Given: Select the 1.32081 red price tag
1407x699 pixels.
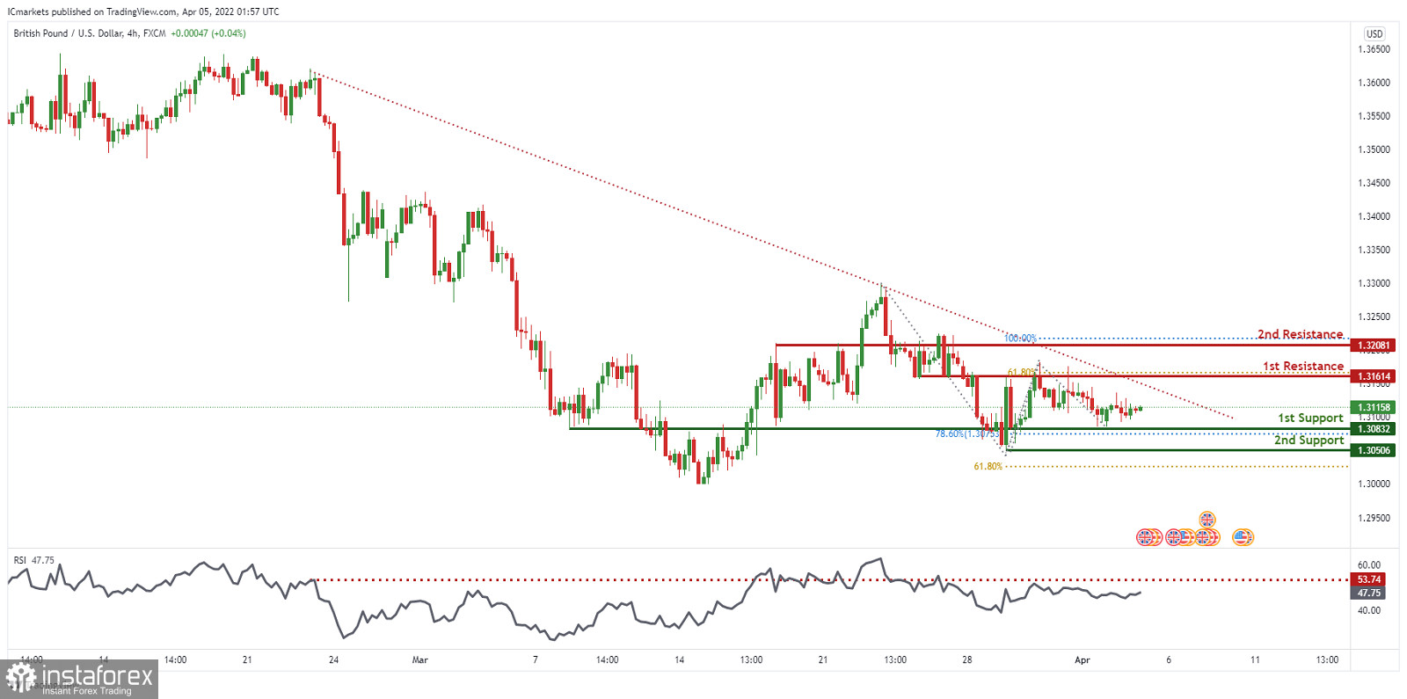Looking at the screenshot, I should (x=1374, y=345).
